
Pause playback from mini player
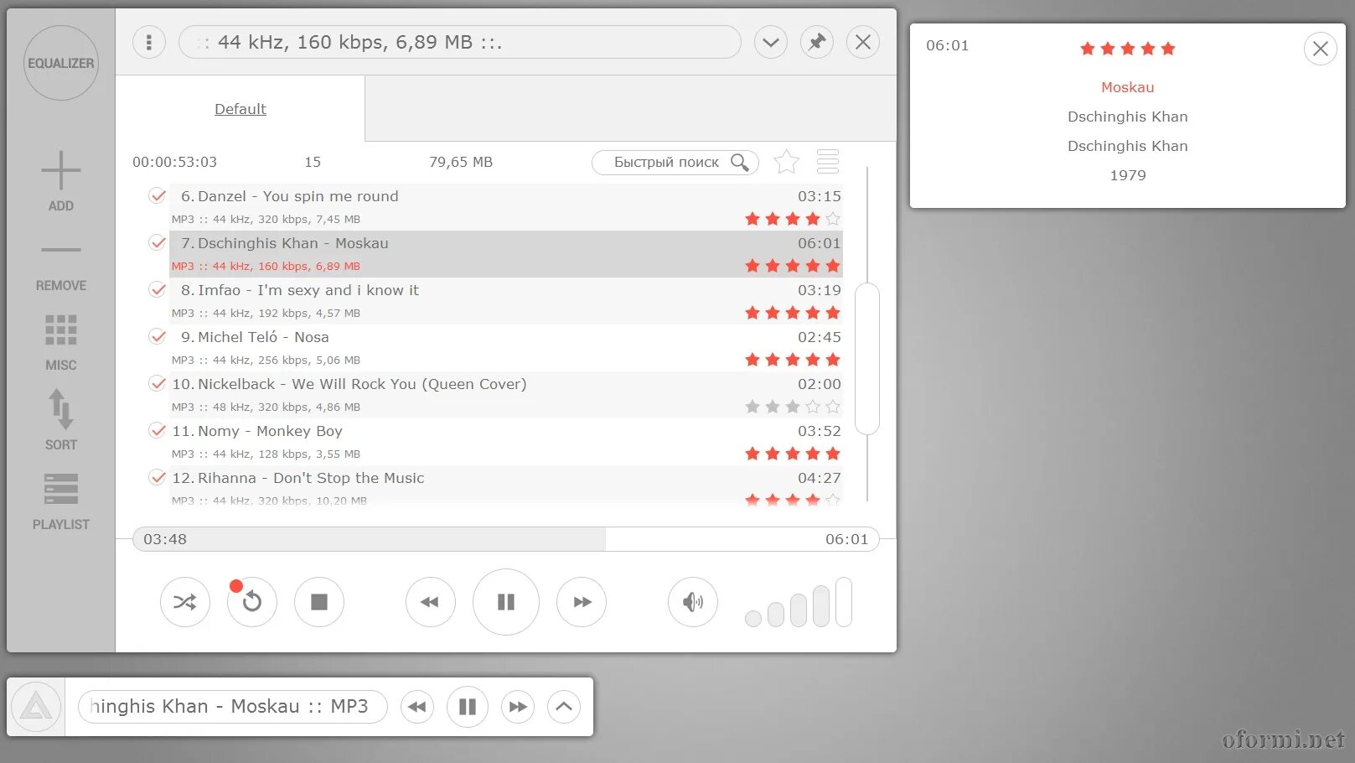click(x=468, y=707)
